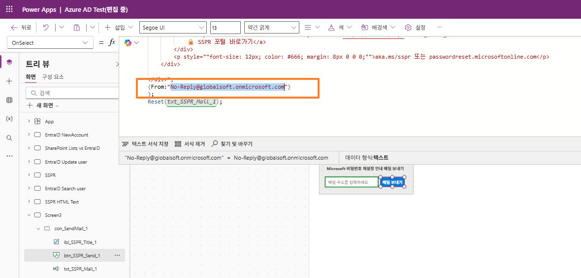581x278 pixels.
Task: Click the insert plus sidebar icon
Action: pos(9,81)
